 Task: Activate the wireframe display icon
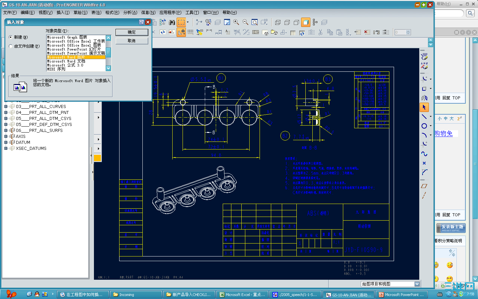point(278,22)
